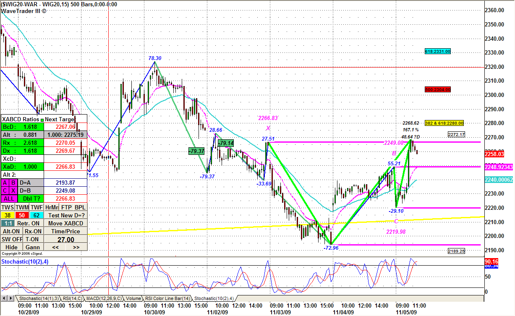The height and width of the screenshot is (316, 515).
Task: Click the 2267.06 target value
Action: point(65,127)
